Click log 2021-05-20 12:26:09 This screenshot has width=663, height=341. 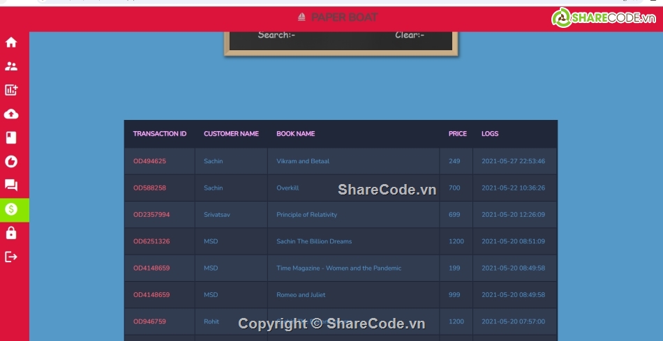[514, 214]
